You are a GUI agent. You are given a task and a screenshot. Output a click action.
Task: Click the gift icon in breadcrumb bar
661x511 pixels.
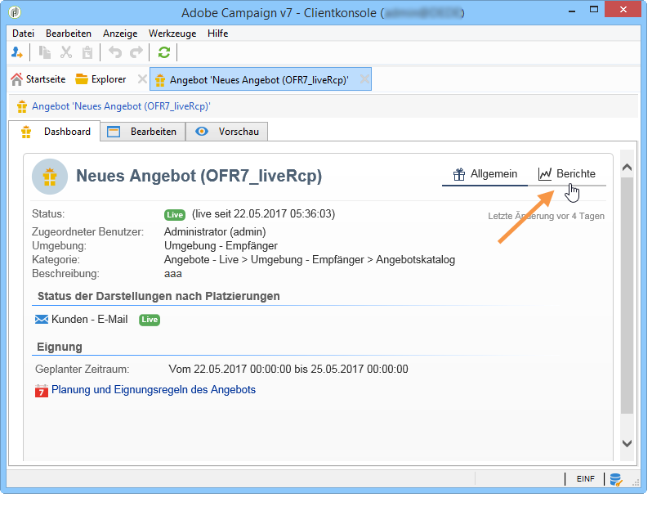(22, 106)
